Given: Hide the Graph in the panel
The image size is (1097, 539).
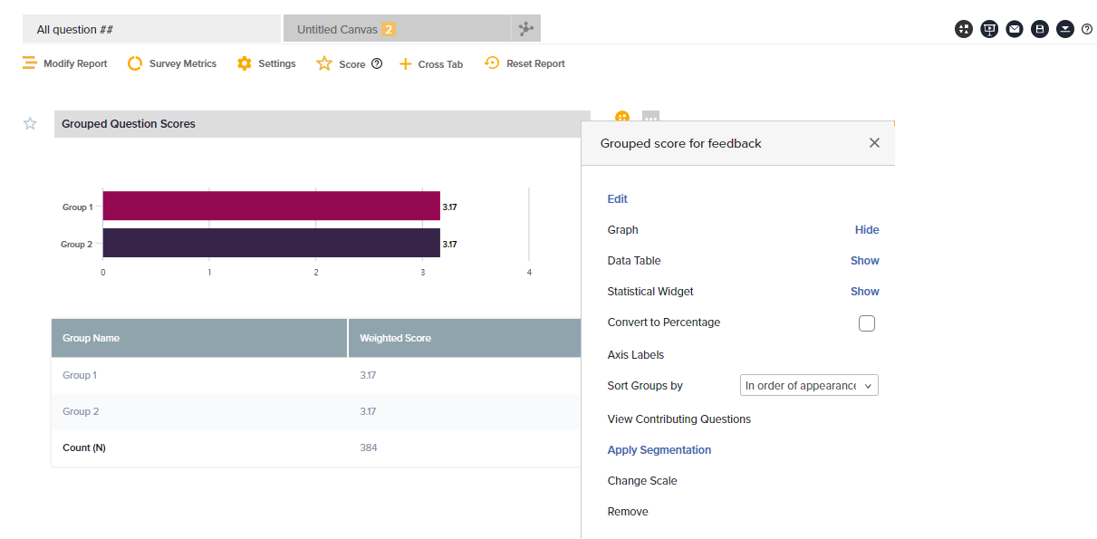Looking at the screenshot, I should (x=866, y=230).
